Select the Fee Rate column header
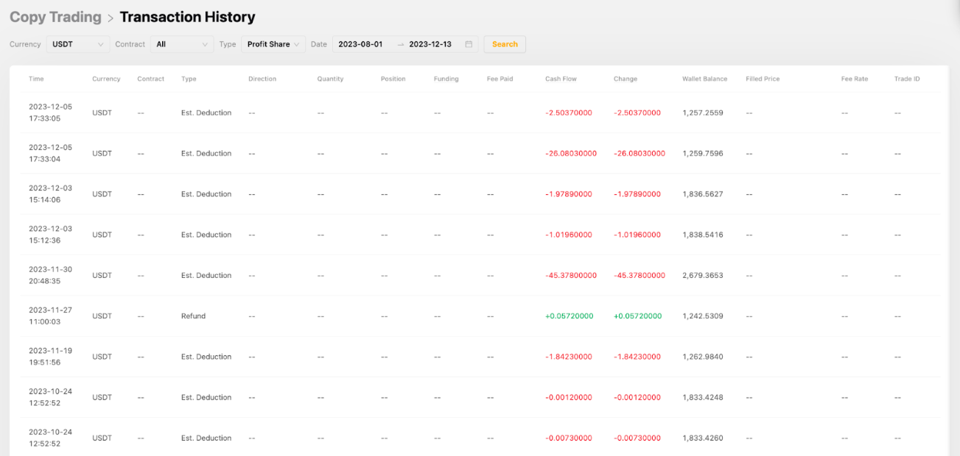 coord(855,79)
